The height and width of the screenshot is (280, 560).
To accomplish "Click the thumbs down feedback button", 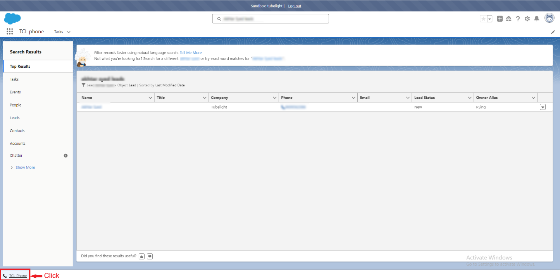I will tap(150, 256).
